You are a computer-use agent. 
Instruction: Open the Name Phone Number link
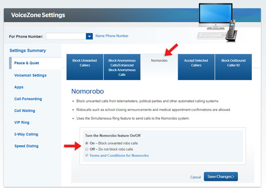[x=112, y=36]
